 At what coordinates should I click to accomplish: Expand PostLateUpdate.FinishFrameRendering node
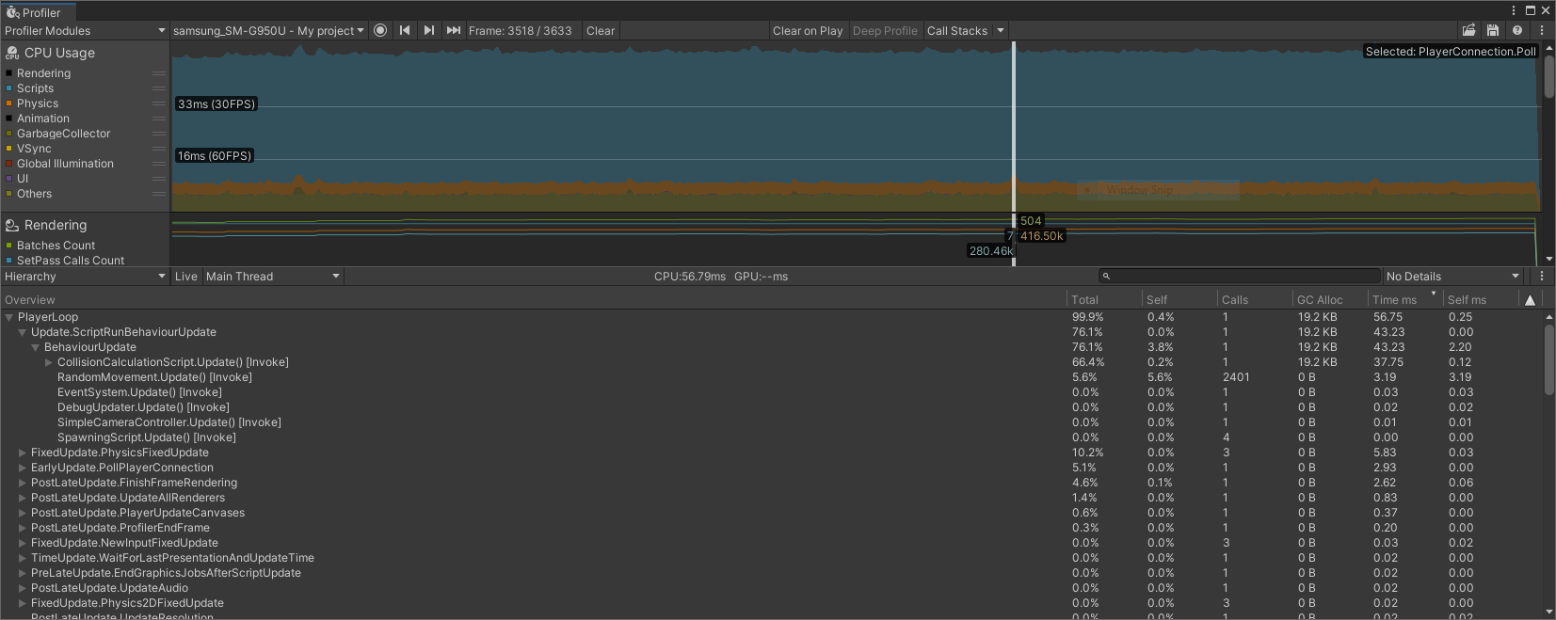click(x=23, y=483)
